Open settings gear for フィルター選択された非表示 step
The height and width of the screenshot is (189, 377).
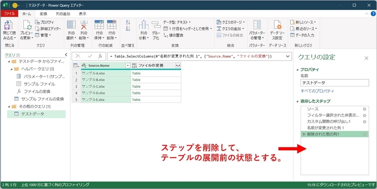click(364, 115)
